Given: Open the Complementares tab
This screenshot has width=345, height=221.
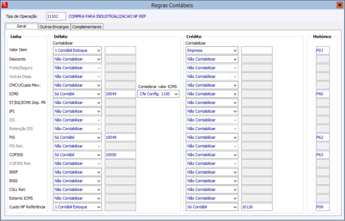Looking at the screenshot, I should coord(87,27).
